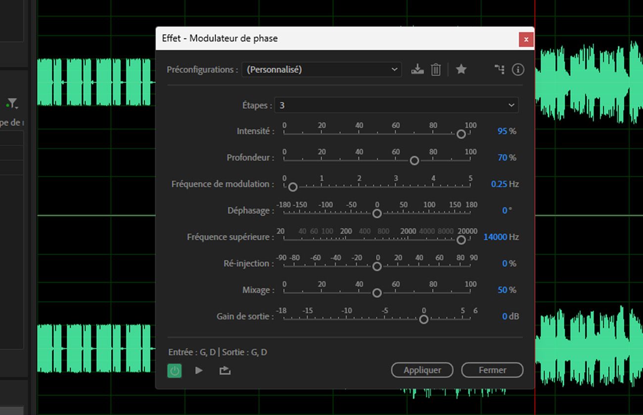The width and height of the screenshot is (643, 415).
Task: Open the channel routing editor
Action: (x=499, y=69)
